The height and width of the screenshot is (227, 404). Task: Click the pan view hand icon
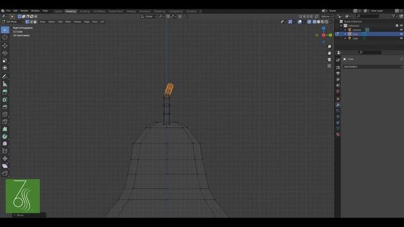point(330,53)
